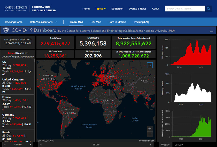This screenshot has width=217, height=147.
Task: Toggle the map legend list icon
Action: pos(150,65)
